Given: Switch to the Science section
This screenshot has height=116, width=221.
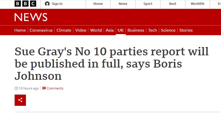Looking at the screenshot, I should (168, 30).
